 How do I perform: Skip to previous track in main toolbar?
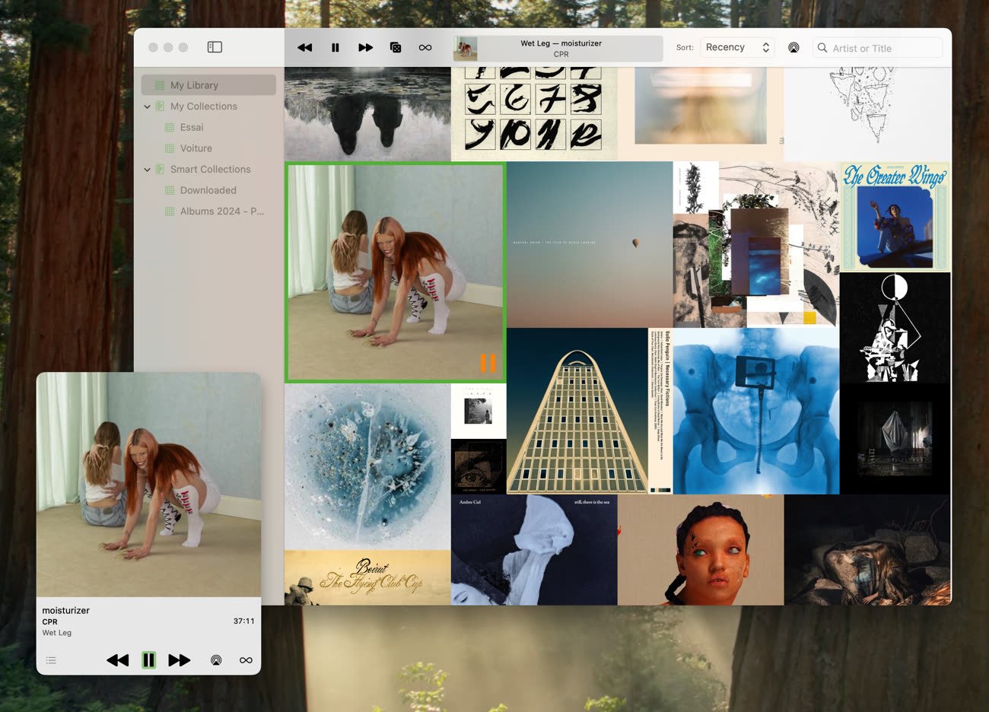[305, 48]
